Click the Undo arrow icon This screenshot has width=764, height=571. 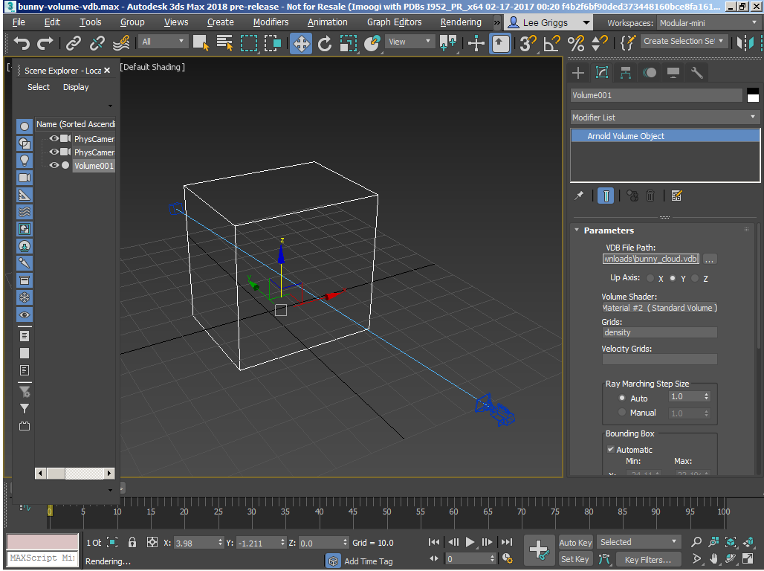click(x=22, y=43)
